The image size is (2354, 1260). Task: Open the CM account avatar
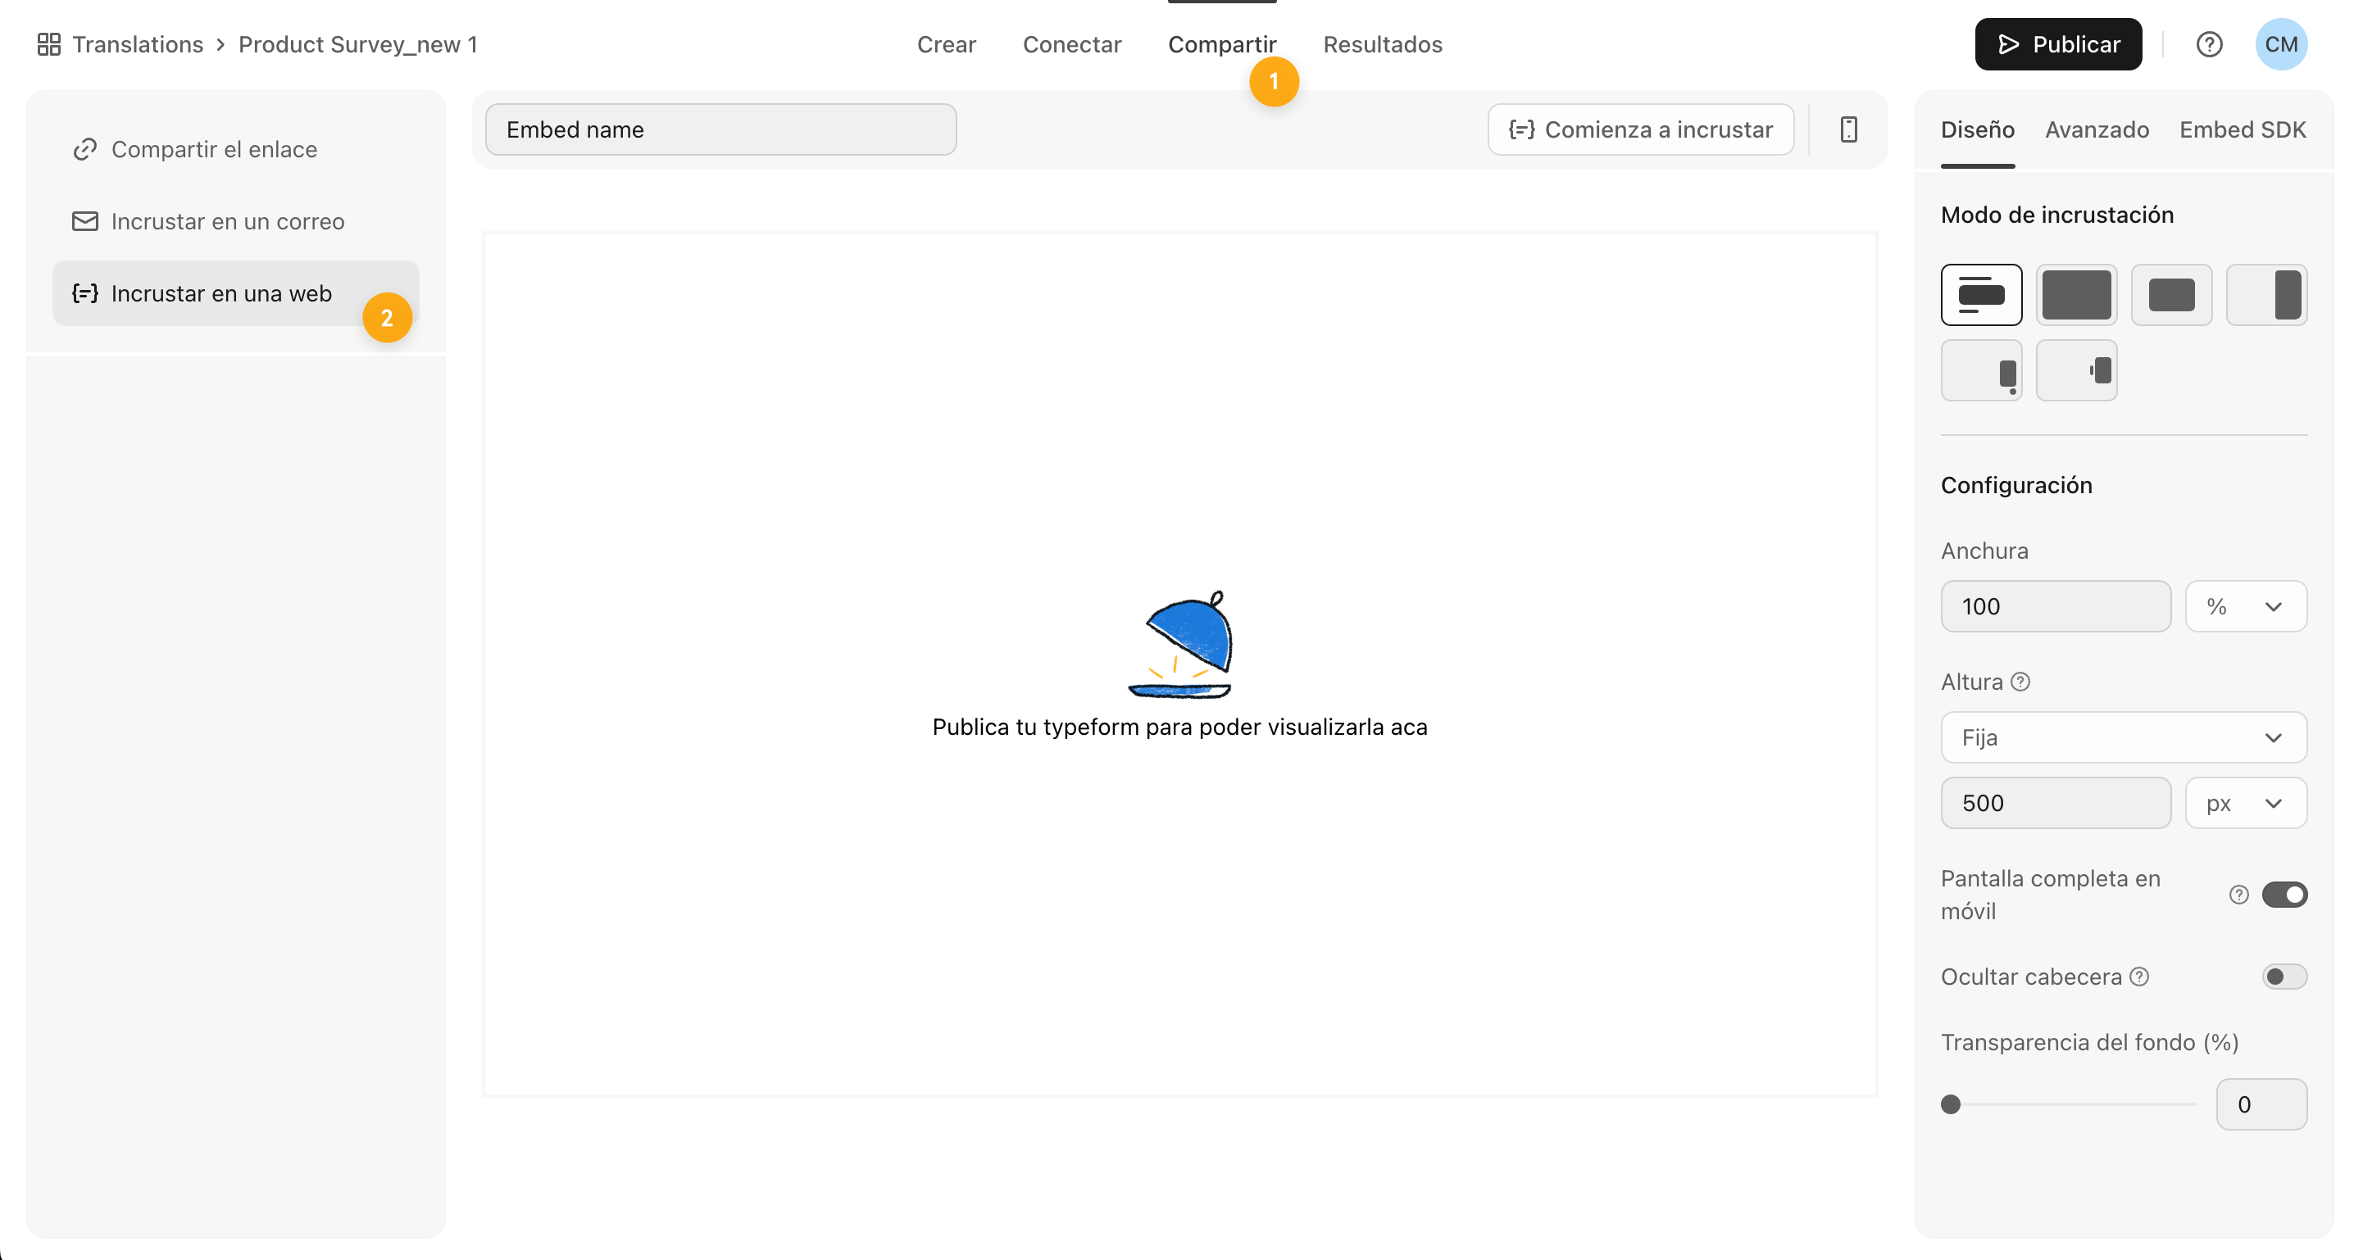click(x=2281, y=44)
